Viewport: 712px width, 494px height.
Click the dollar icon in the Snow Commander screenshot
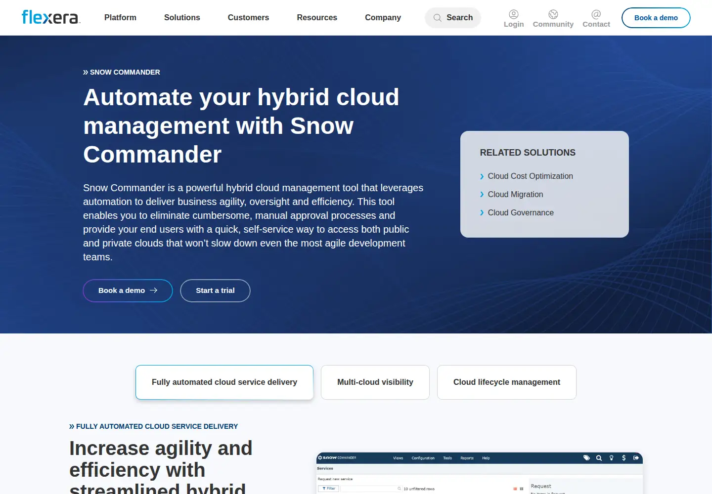[x=624, y=458]
